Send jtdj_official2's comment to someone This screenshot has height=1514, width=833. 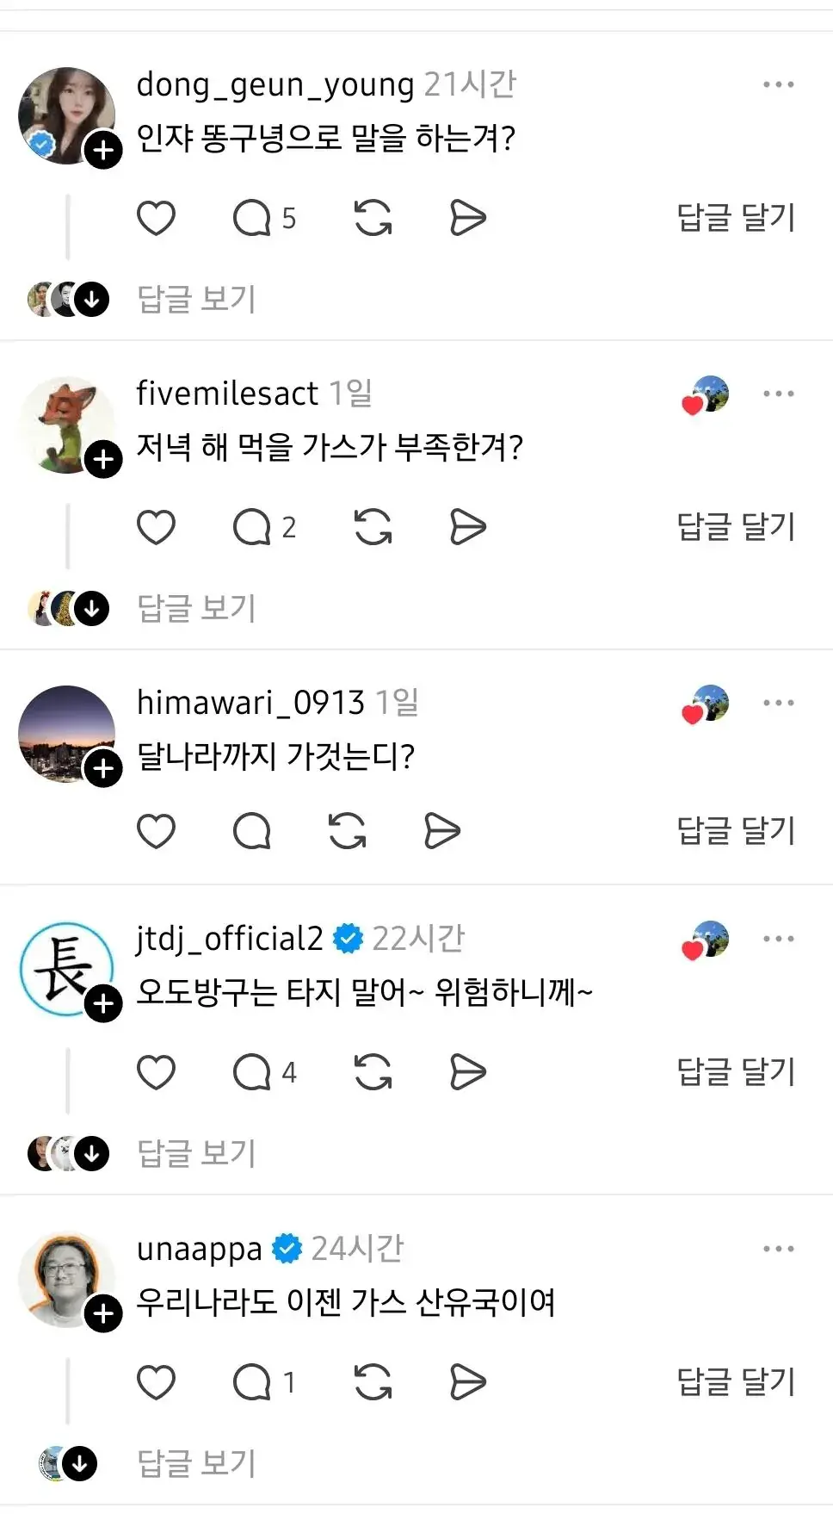pyautogui.click(x=467, y=1072)
